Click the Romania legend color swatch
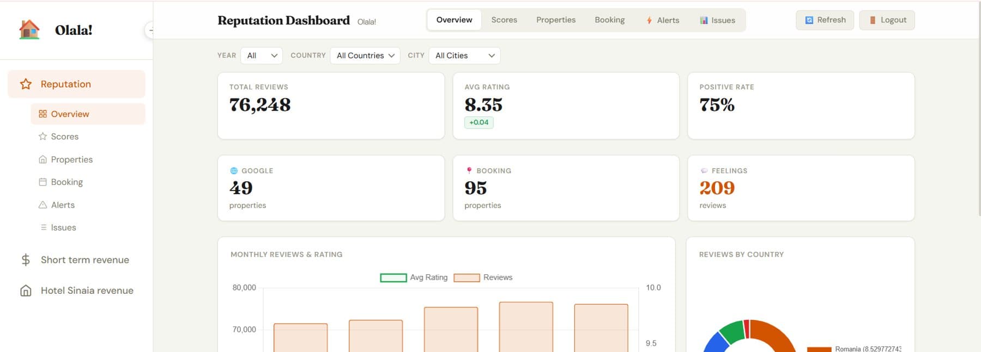The image size is (981, 352). click(819, 349)
